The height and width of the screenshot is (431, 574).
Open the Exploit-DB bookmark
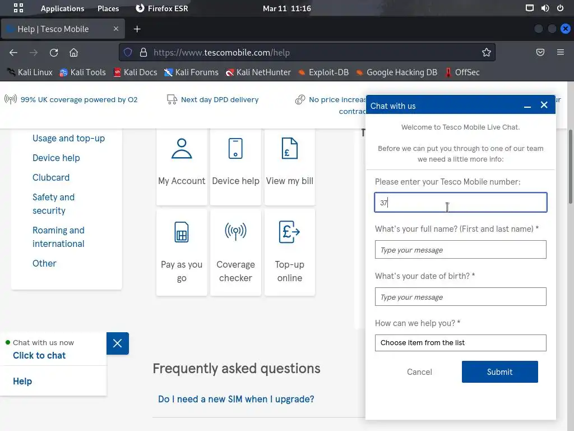[323, 72]
